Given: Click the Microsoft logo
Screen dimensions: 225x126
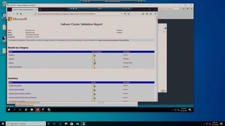Looking at the screenshot, I should click(17, 19).
